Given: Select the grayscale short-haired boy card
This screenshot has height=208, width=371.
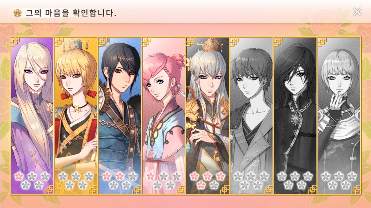Looking at the screenshot, I should point(251,116).
